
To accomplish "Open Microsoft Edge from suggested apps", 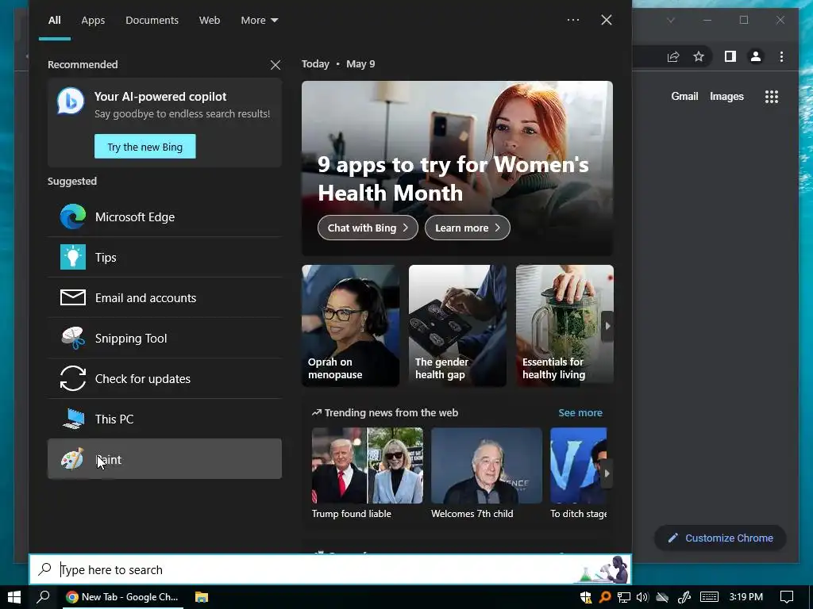I will tap(164, 217).
